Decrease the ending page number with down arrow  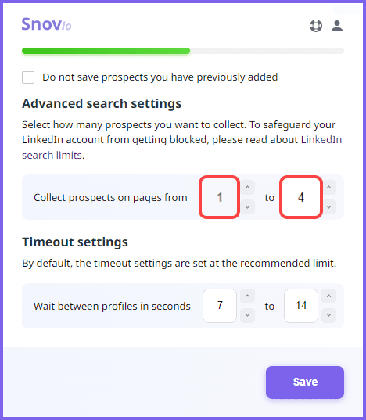point(328,206)
